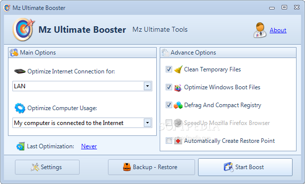Screen dimensions: 305x184
Task: Close the Mz Ultimate Booster window
Action: 297,7
